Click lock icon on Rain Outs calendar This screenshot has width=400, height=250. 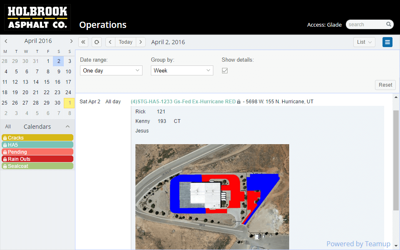click(5, 159)
